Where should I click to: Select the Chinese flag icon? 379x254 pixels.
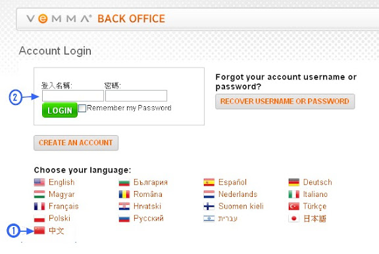pyautogui.click(x=39, y=230)
